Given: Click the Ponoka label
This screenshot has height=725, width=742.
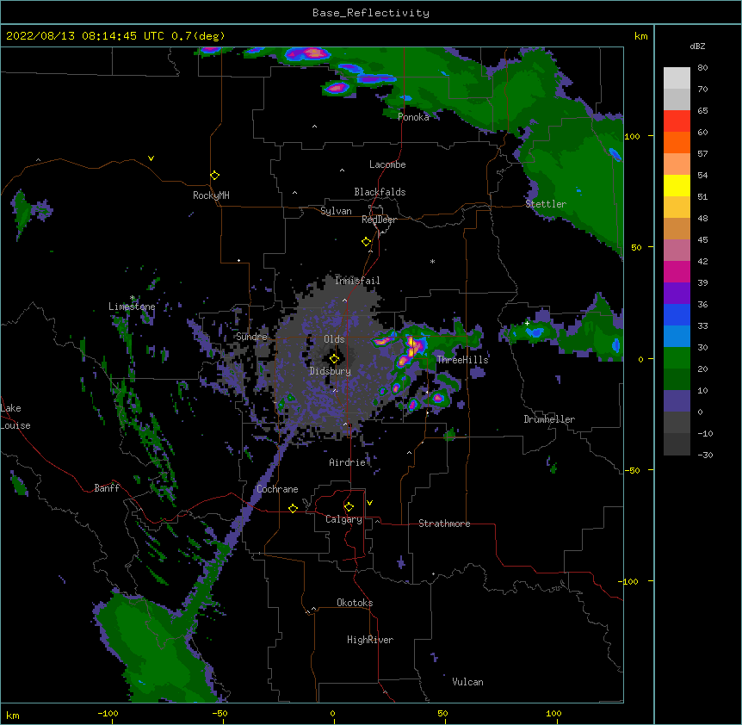Looking at the screenshot, I should [413, 117].
